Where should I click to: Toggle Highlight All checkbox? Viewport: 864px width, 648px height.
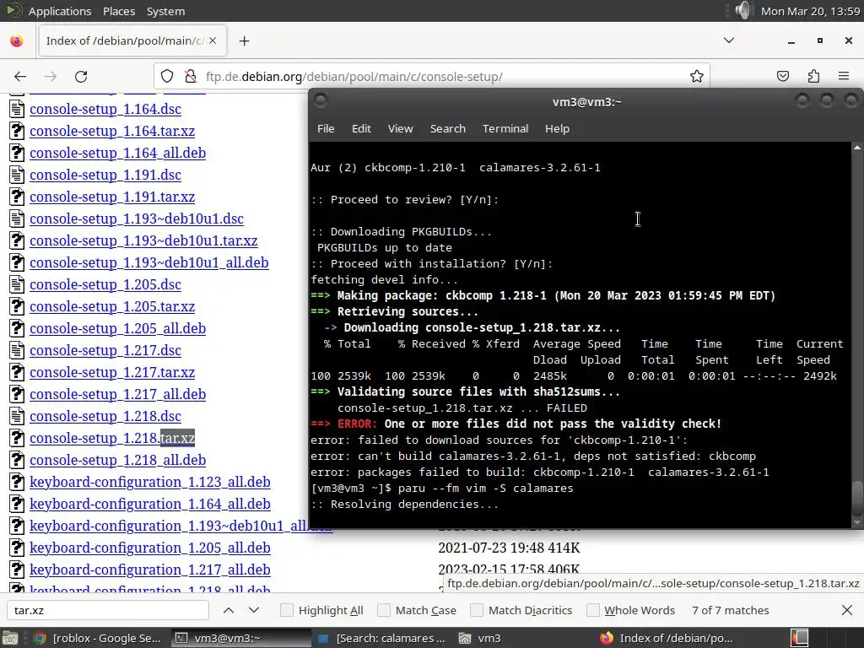coord(287,610)
